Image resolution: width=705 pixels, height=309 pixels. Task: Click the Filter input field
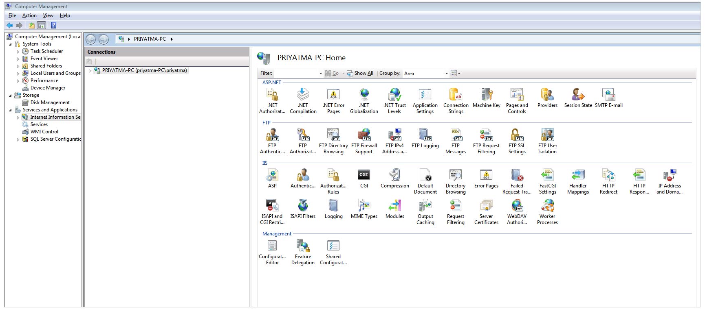298,74
